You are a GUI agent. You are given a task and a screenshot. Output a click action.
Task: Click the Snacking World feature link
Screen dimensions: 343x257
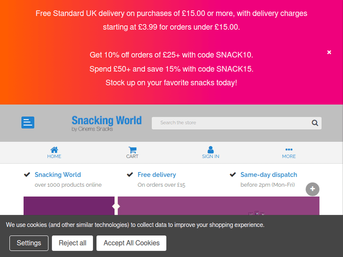[x=58, y=175]
